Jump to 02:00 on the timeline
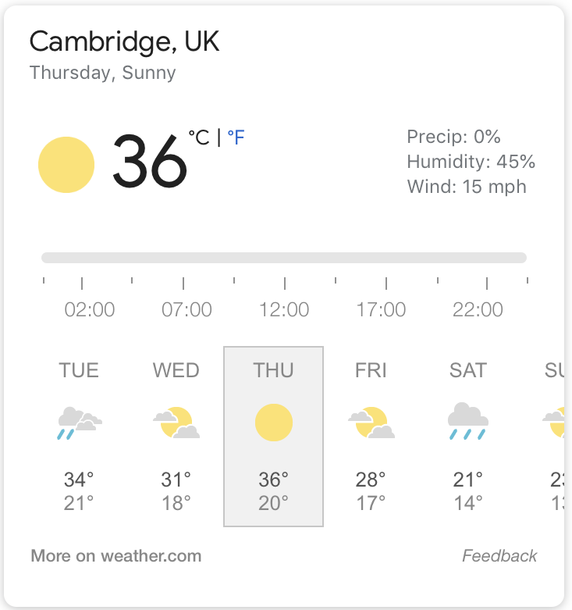 pos(90,310)
